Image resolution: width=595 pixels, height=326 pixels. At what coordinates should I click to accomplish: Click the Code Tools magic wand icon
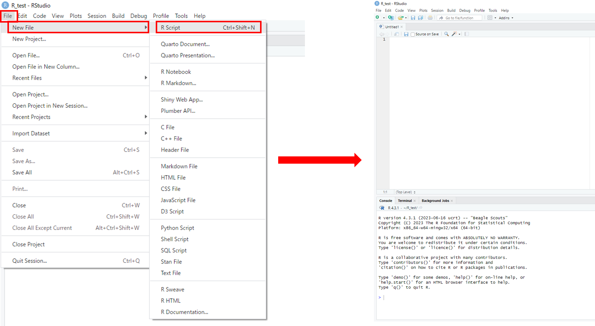pyautogui.click(x=454, y=34)
